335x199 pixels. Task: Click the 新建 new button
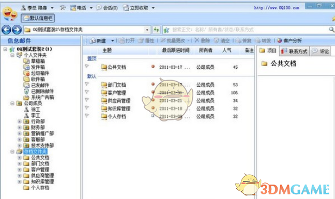click(x=98, y=40)
